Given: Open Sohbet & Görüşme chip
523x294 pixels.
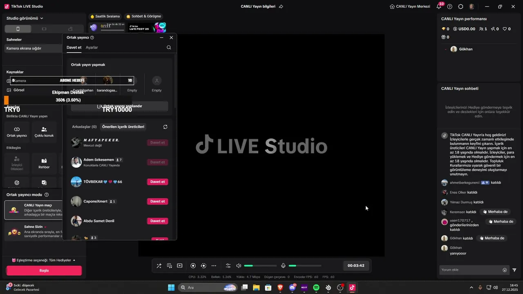Looking at the screenshot, I should point(144,16).
